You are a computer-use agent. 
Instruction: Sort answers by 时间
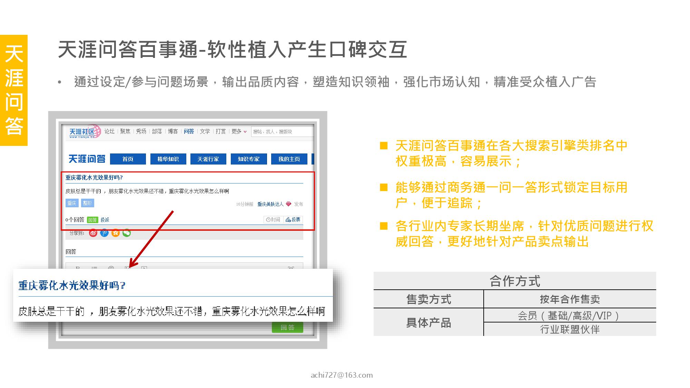(x=273, y=220)
